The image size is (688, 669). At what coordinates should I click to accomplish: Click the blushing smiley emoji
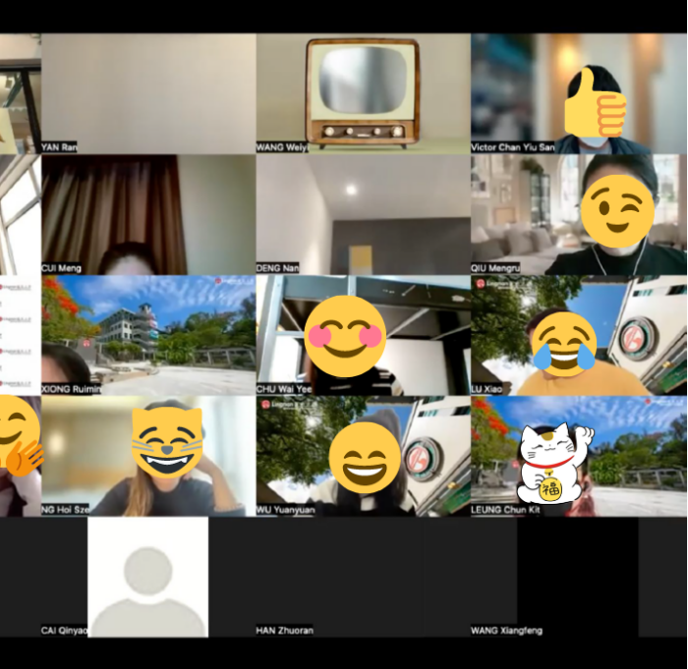coord(344,336)
